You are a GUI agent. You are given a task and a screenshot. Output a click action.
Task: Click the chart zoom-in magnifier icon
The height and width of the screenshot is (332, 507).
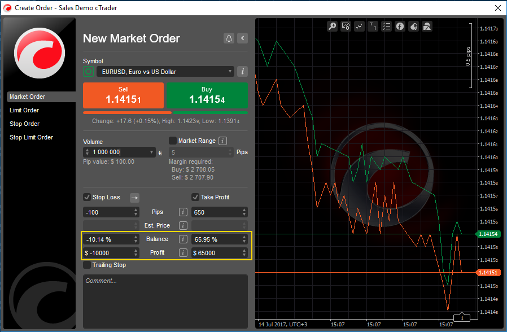pyautogui.click(x=332, y=26)
